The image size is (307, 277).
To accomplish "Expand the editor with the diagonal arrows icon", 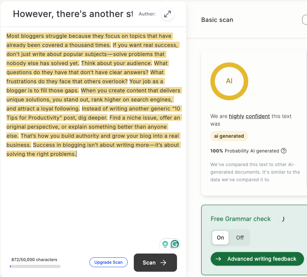I will (168, 14).
